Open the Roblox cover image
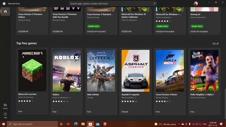 (x=67, y=71)
